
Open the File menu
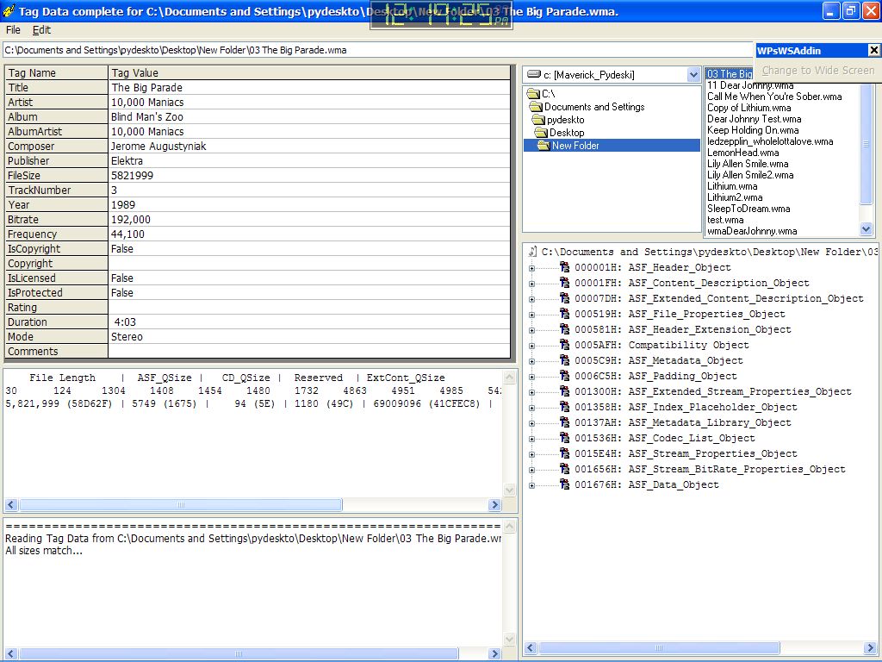click(13, 29)
